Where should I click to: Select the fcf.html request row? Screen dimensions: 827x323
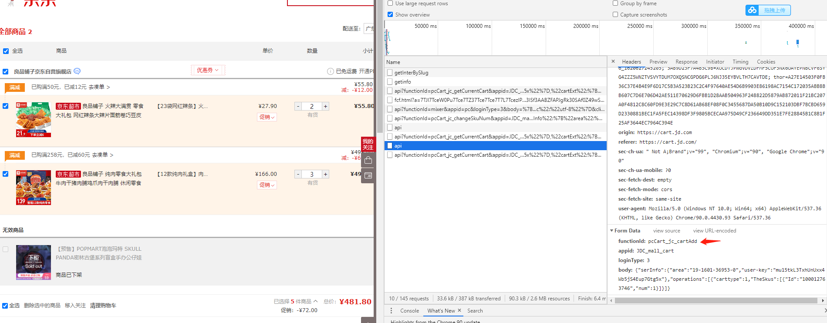pos(495,100)
